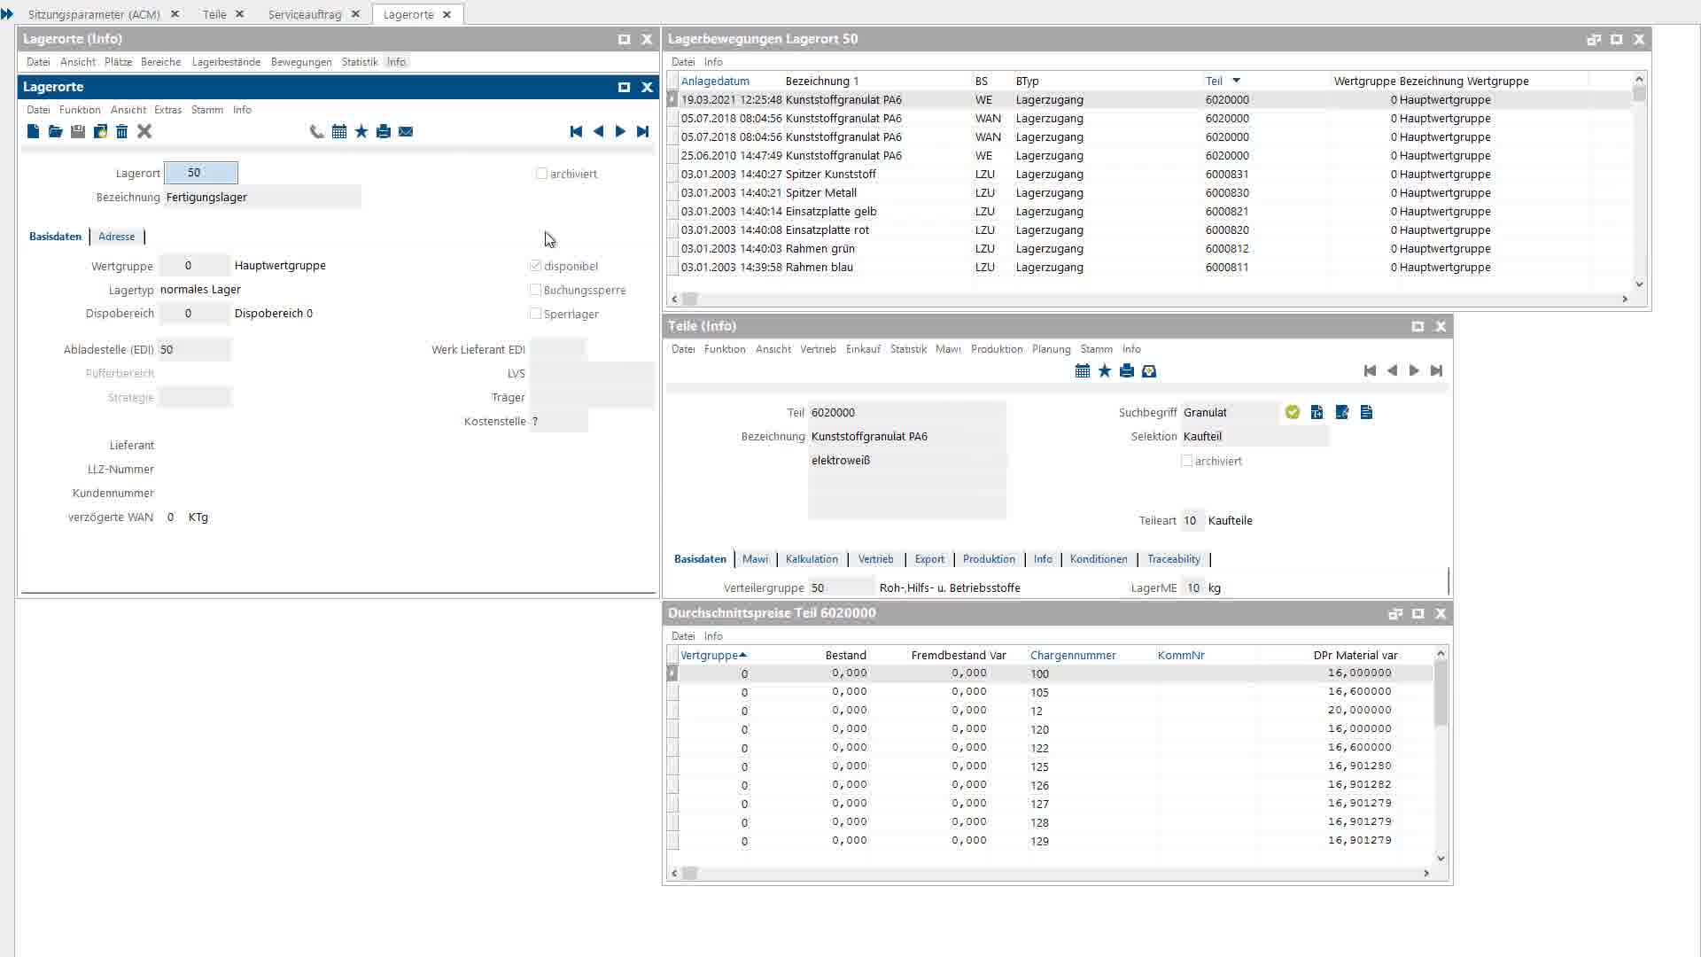Select the Rahmen blau movement row
The image size is (1701, 957).
(1150, 268)
